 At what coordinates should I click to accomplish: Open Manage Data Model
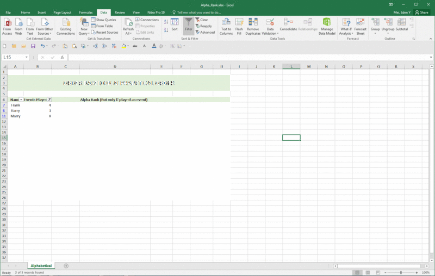point(327,27)
